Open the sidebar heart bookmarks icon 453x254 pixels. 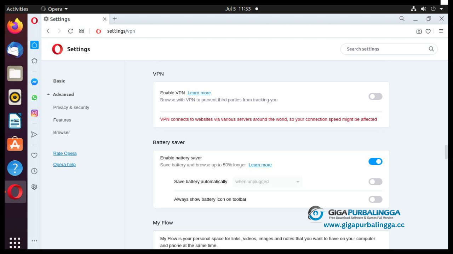click(x=34, y=155)
